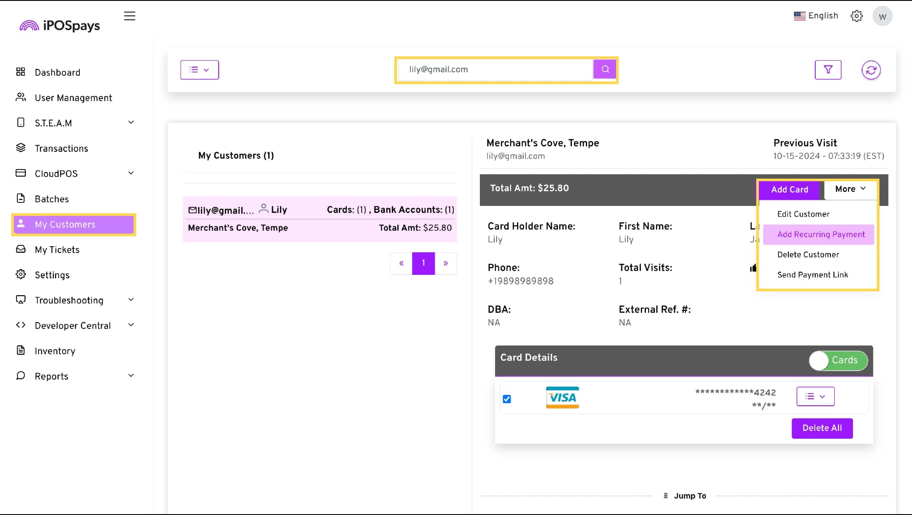
Task: Open Dashboard from sidebar
Action: tap(57, 72)
